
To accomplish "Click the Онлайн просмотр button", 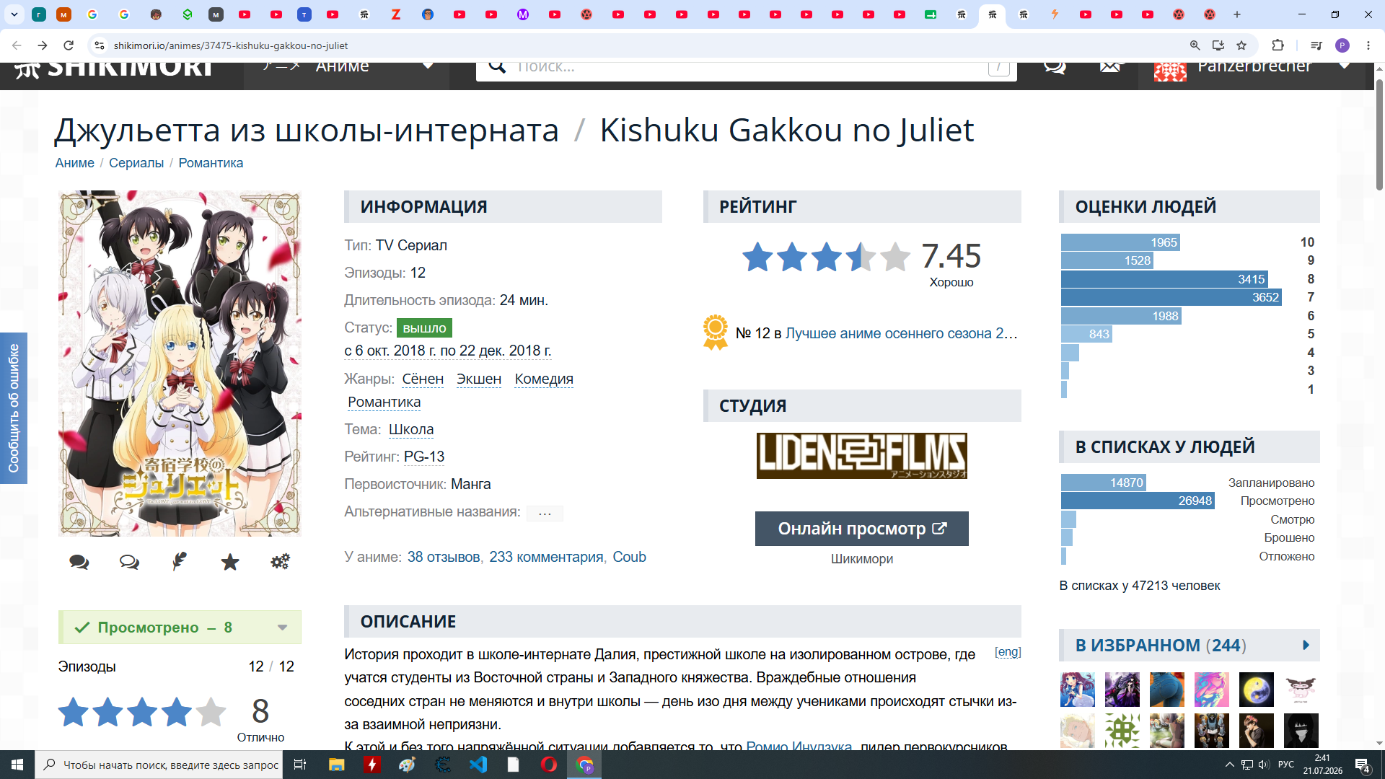I will click(862, 529).
